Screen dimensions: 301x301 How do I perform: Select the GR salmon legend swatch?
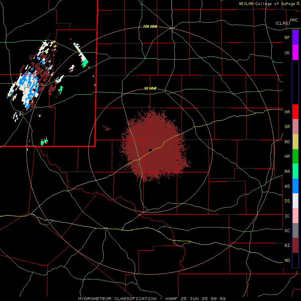click(295, 126)
